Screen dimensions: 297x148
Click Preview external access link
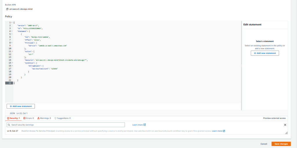coord(274,118)
